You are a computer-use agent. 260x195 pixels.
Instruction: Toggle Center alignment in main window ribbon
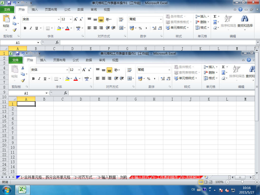pyautogui.click(x=95, y=28)
